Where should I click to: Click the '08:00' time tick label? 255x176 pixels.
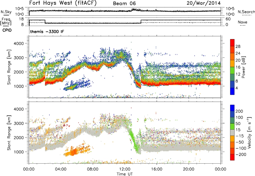click(93, 169)
